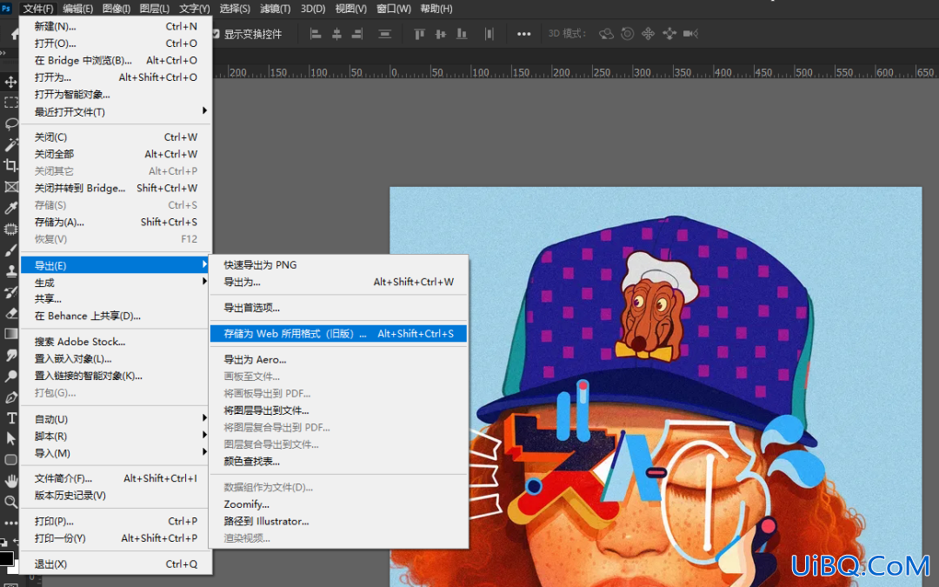Select the Gradient tool
The height and width of the screenshot is (587, 939).
click(x=10, y=334)
